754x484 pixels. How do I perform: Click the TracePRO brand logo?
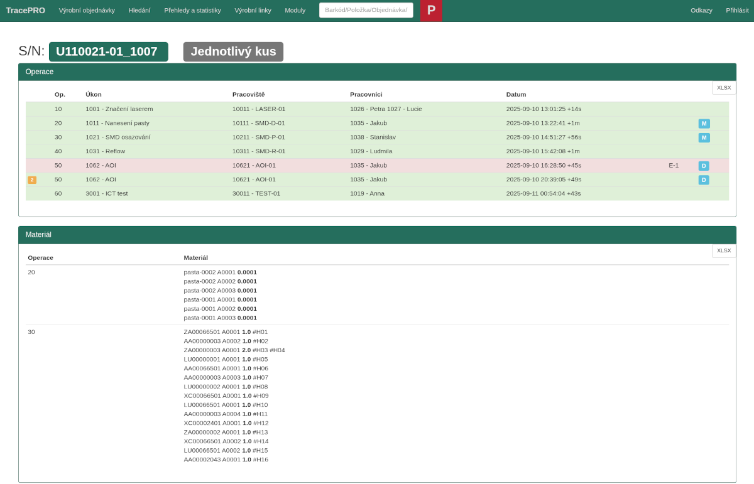pyautogui.click(x=26, y=11)
